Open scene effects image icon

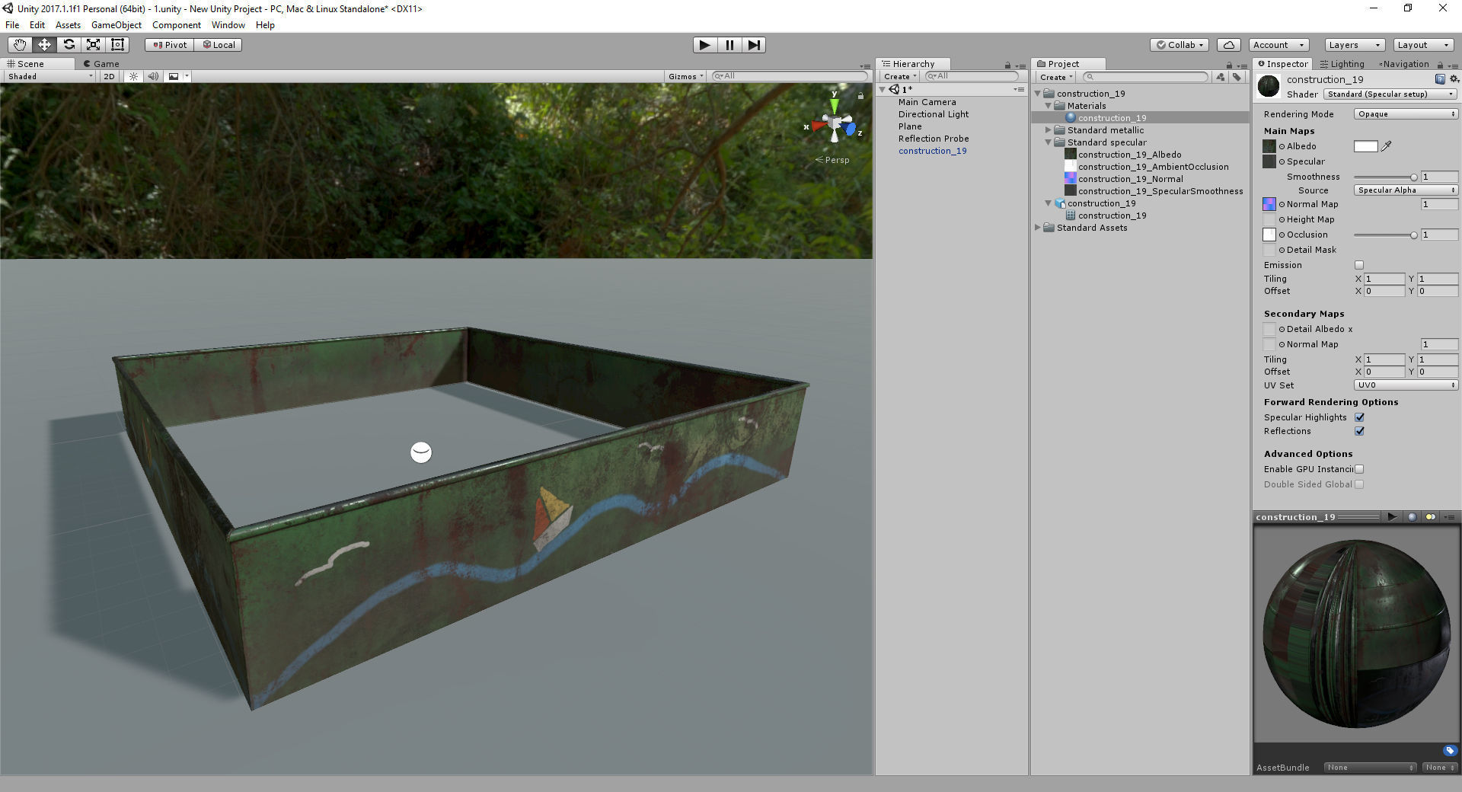pos(174,76)
